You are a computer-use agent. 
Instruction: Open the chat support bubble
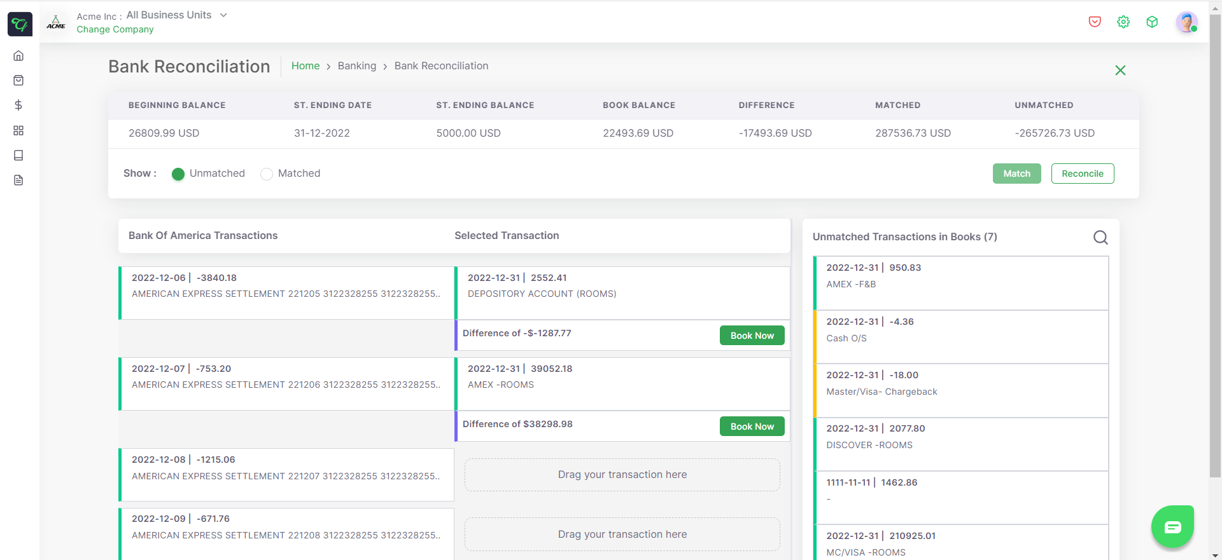(x=1172, y=526)
